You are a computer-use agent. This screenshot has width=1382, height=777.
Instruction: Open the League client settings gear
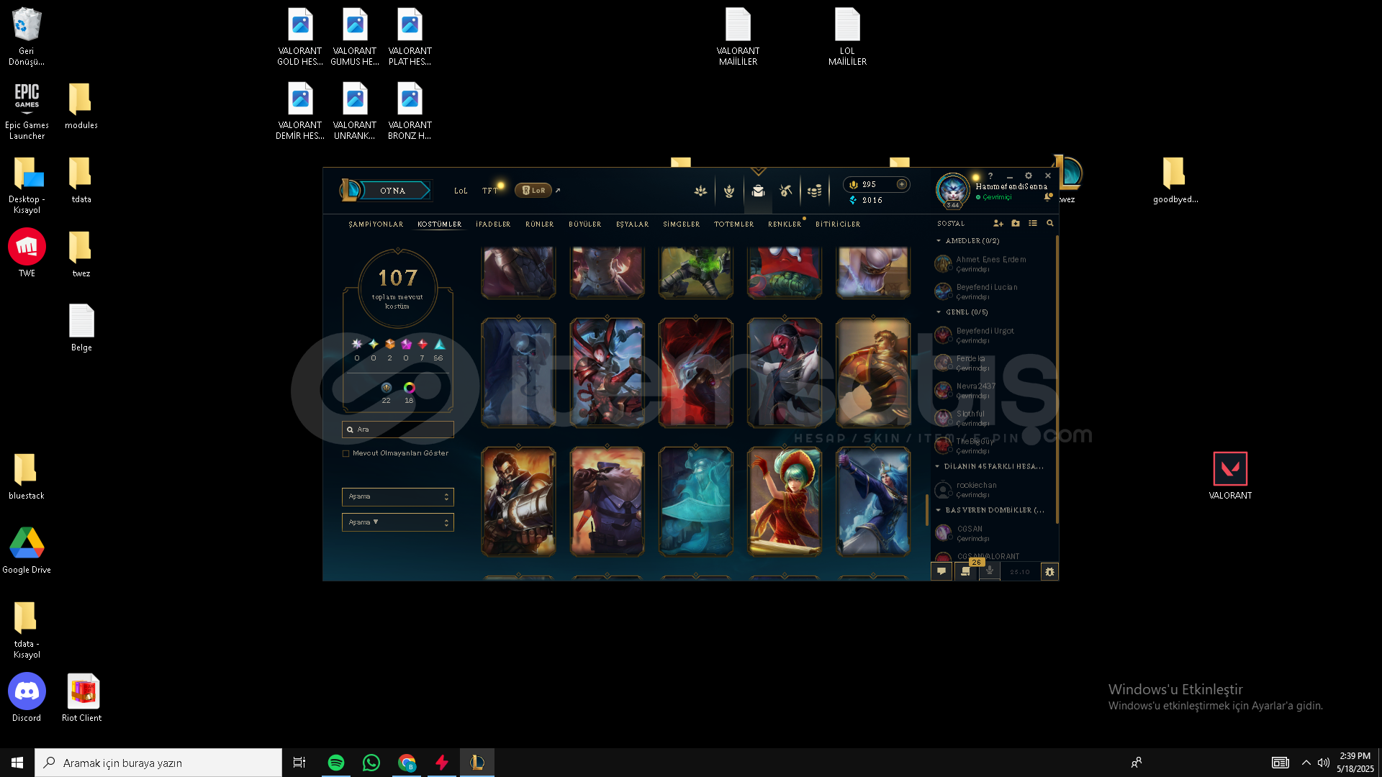(1029, 176)
